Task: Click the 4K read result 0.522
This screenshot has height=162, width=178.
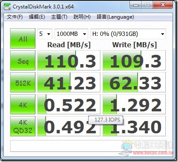Action: click(69, 104)
